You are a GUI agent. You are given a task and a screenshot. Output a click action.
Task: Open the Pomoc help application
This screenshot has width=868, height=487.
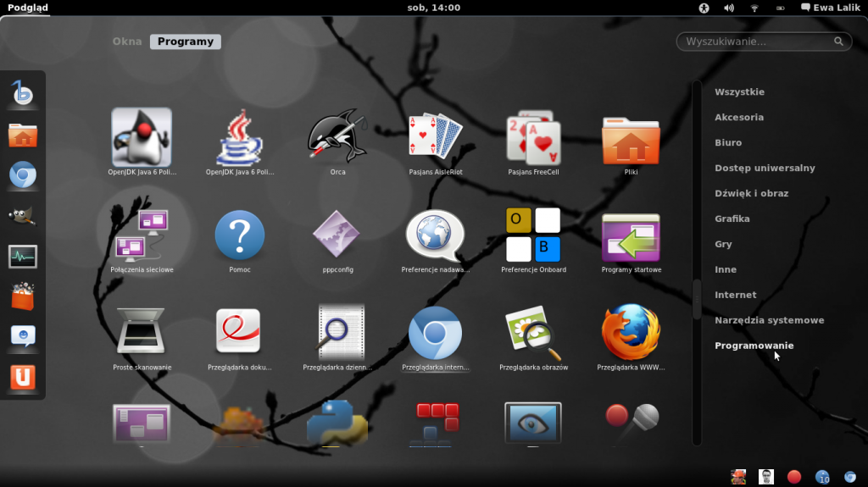pos(240,235)
